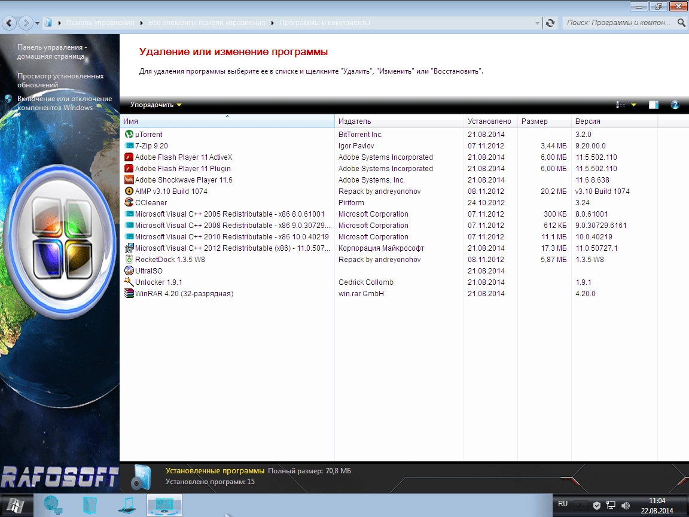Image resolution: width=689 pixels, height=517 pixels.
Task: Click Adobe Shockwave Player 11.6 icon
Action: coord(129,180)
